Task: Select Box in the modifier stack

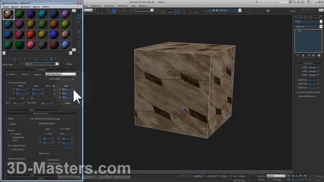Action: (x=300, y=31)
